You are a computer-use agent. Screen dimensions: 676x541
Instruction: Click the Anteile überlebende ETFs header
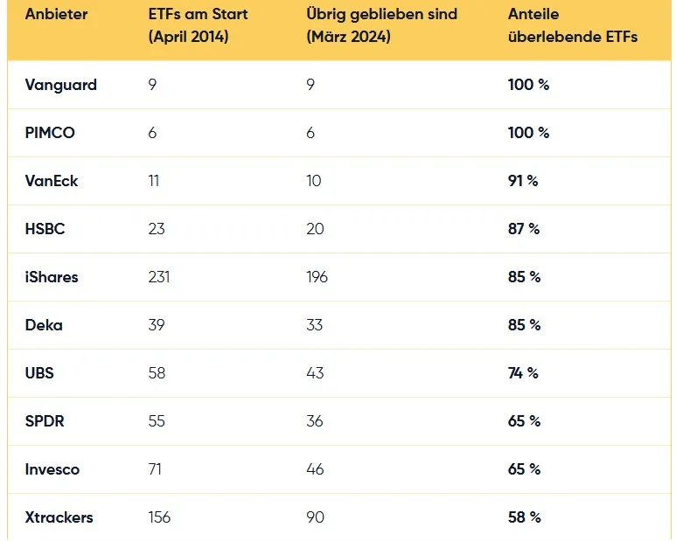pyautogui.click(x=573, y=25)
